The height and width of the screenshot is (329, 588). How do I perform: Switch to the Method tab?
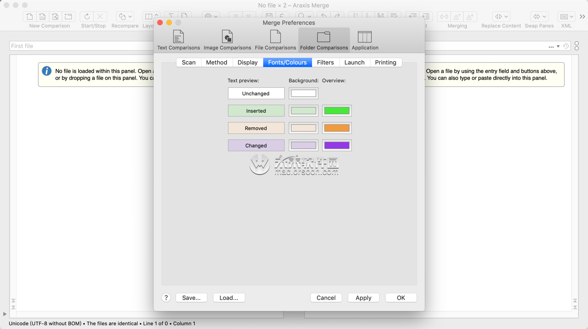(x=217, y=62)
